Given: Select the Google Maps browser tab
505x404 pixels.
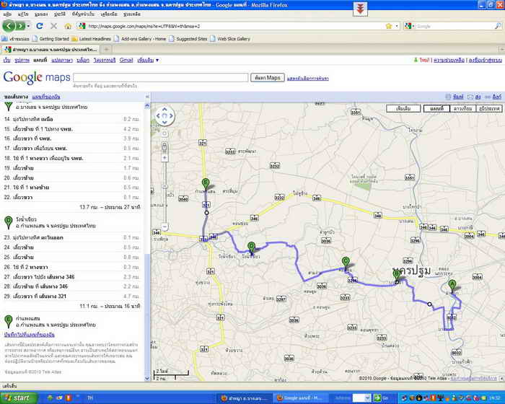Looking at the screenshot, I should point(51,49).
